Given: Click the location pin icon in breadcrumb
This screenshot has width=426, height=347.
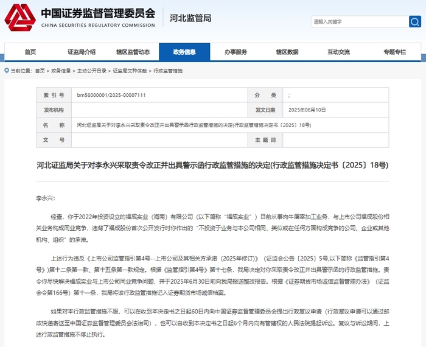Looking at the screenshot, I should [7, 71].
